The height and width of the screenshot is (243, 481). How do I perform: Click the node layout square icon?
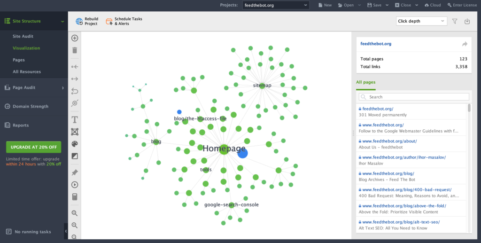pos(75,132)
